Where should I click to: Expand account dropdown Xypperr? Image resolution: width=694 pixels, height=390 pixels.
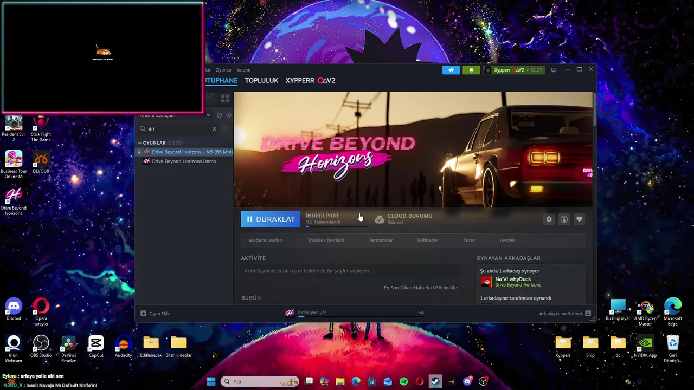pyautogui.click(x=512, y=70)
